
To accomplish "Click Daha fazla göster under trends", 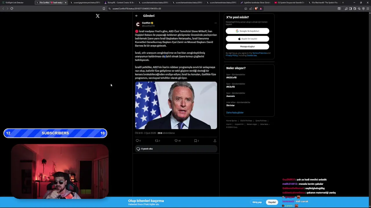I will [235, 113].
